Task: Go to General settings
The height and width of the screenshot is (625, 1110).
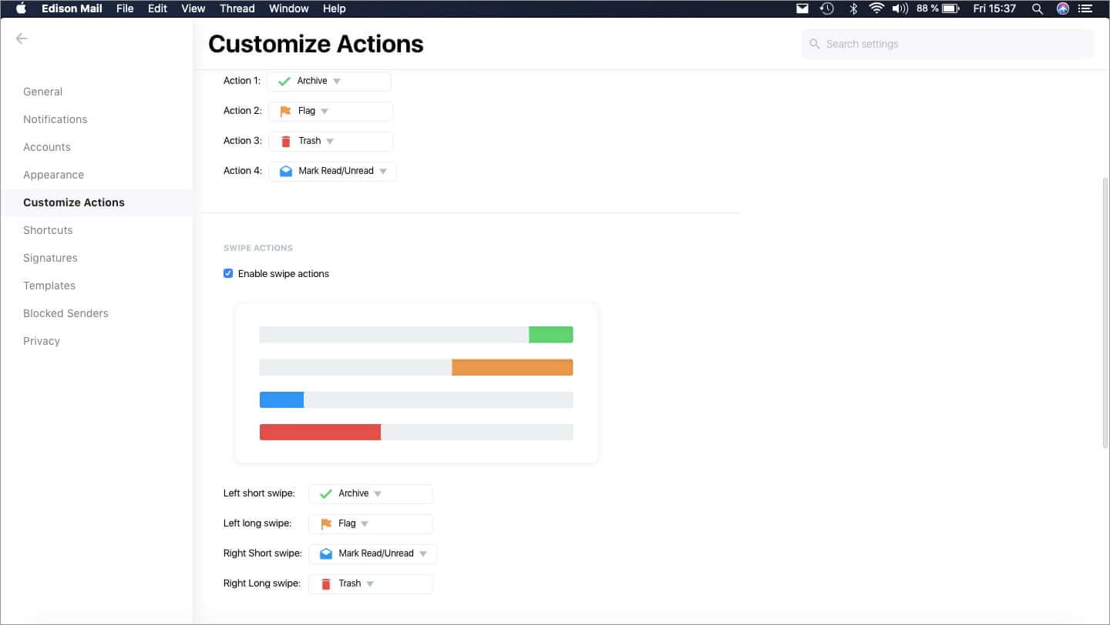Action: (43, 92)
